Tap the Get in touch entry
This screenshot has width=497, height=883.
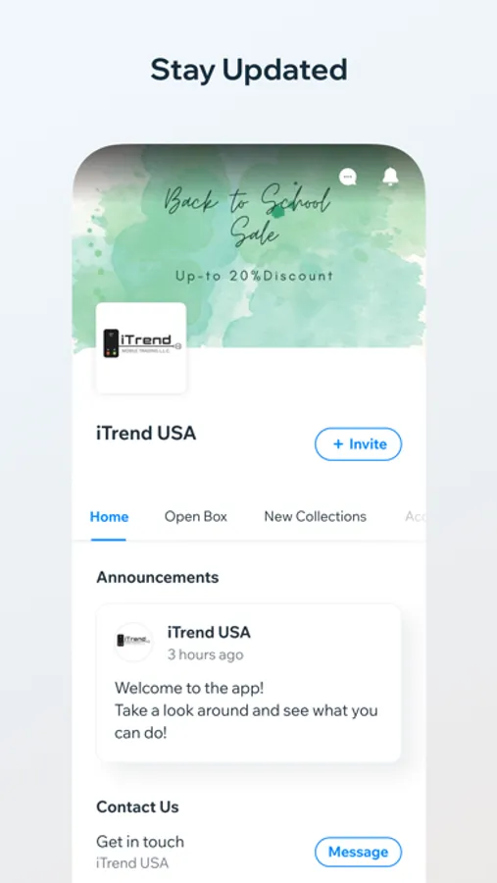tap(140, 842)
